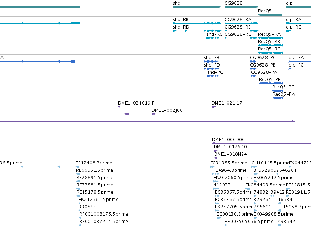Click the CG9628-RA transcript line
This screenshot has height=227, width=311.
[x=242, y=23]
